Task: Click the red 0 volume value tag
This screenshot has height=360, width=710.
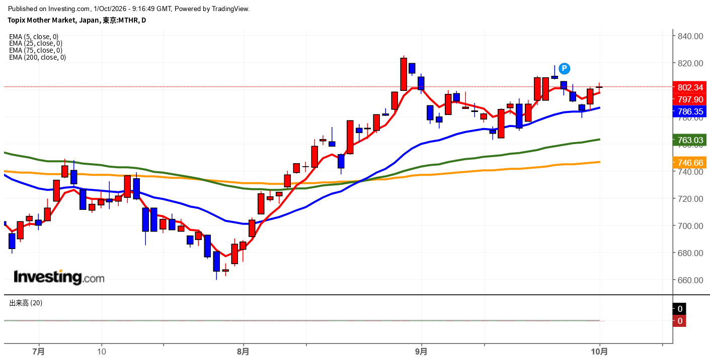Action: [680, 321]
